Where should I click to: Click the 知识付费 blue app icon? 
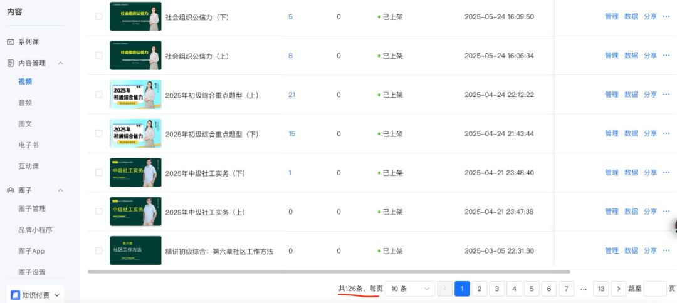15,295
